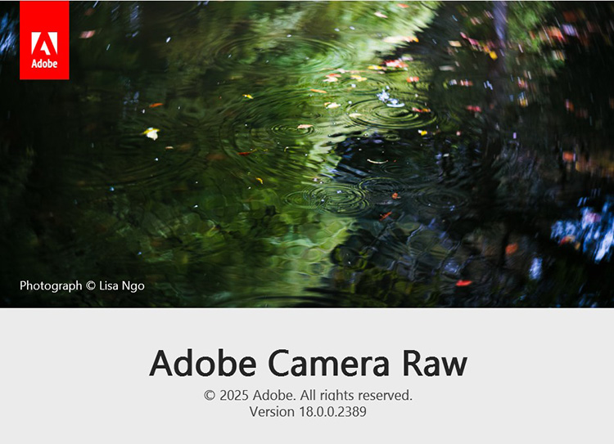Click the 'Version 18.0.0.2389' text

[x=308, y=411]
